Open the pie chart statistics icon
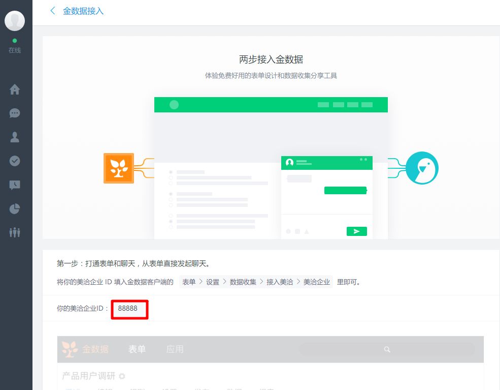 15,209
